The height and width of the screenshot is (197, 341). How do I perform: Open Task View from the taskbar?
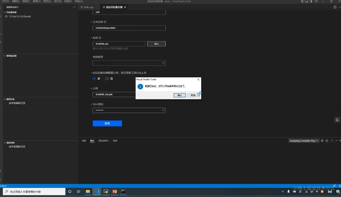coord(79,192)
